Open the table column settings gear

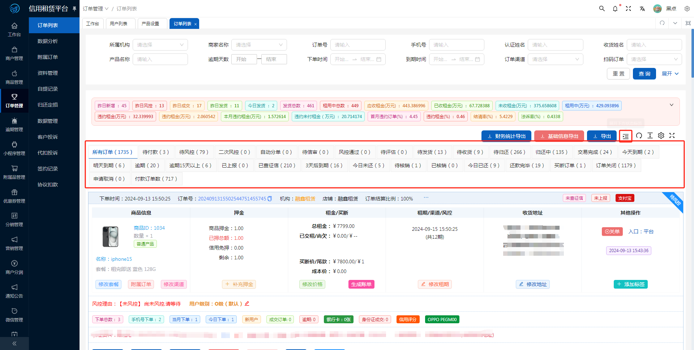[x=661, y=135]
